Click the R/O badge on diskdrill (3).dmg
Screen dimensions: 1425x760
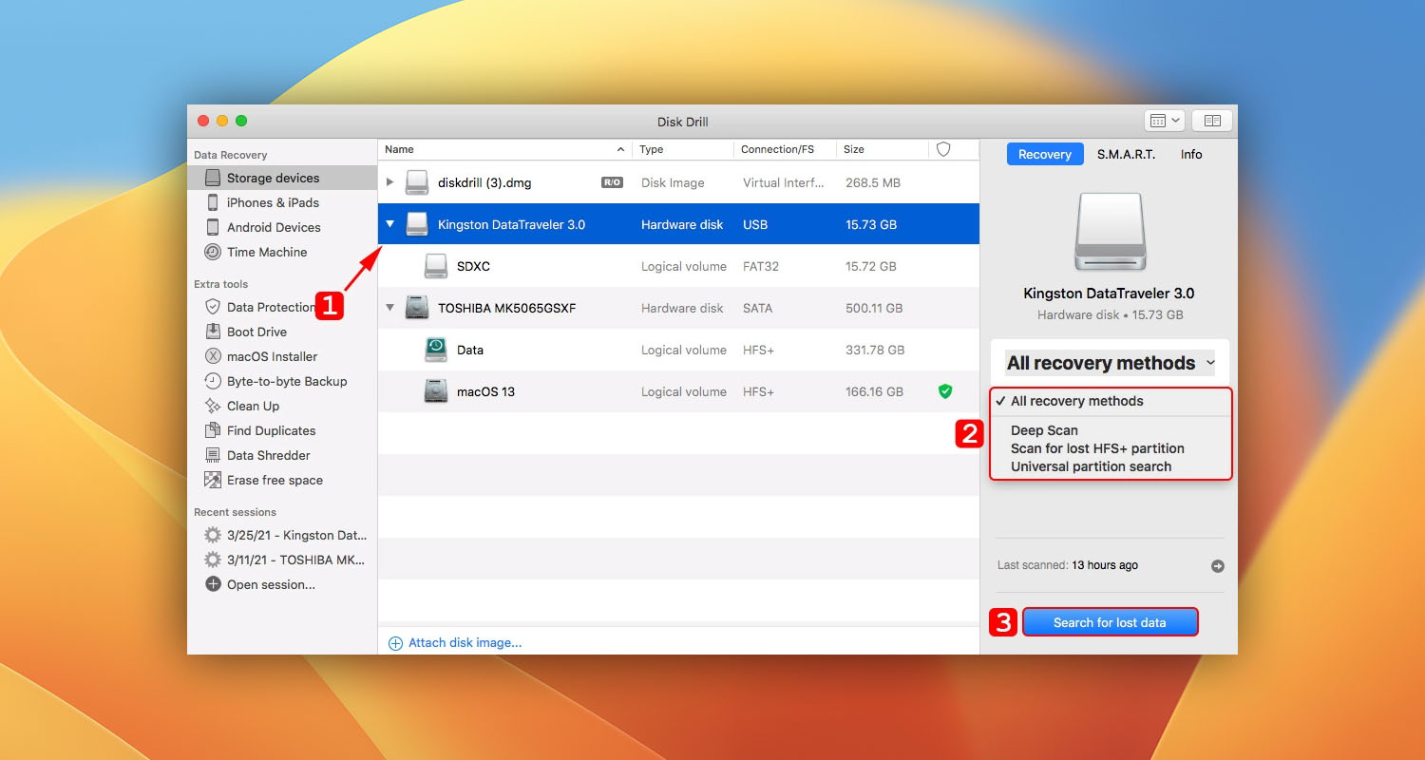click(612, 182)
